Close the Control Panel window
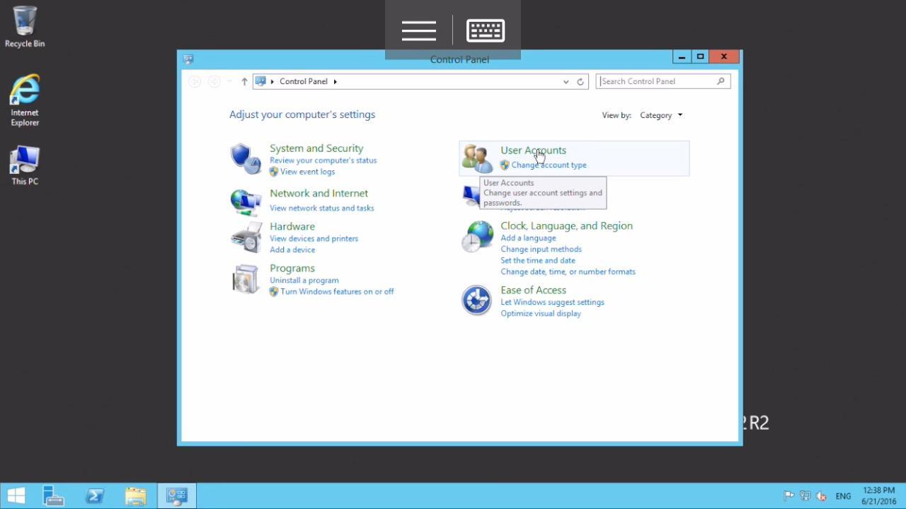Viewport: 906px width, 509px height. point(724,57)
